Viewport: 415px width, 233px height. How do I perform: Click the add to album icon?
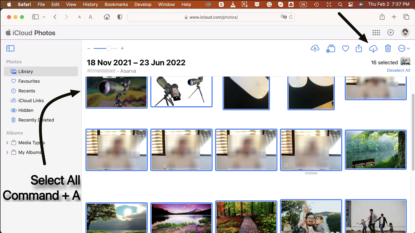click(330, 49)
